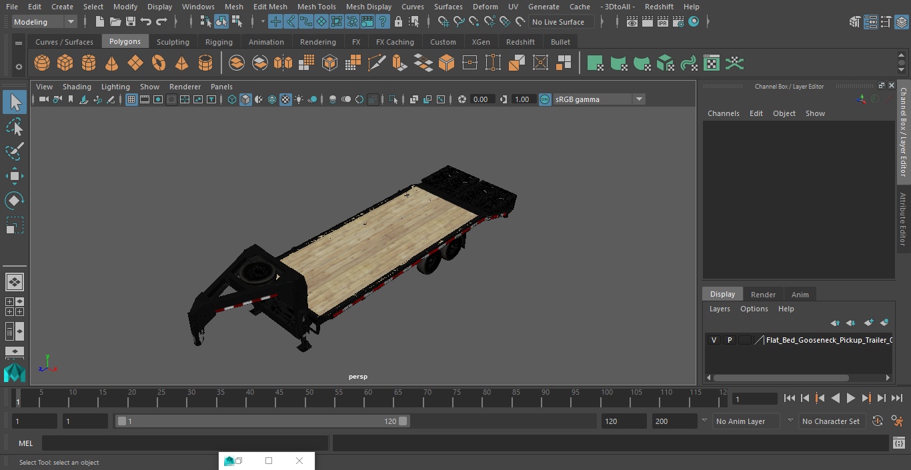Toggle the viewport grid display
This screenshot has width=911, height=470.
tap(131, 99)
